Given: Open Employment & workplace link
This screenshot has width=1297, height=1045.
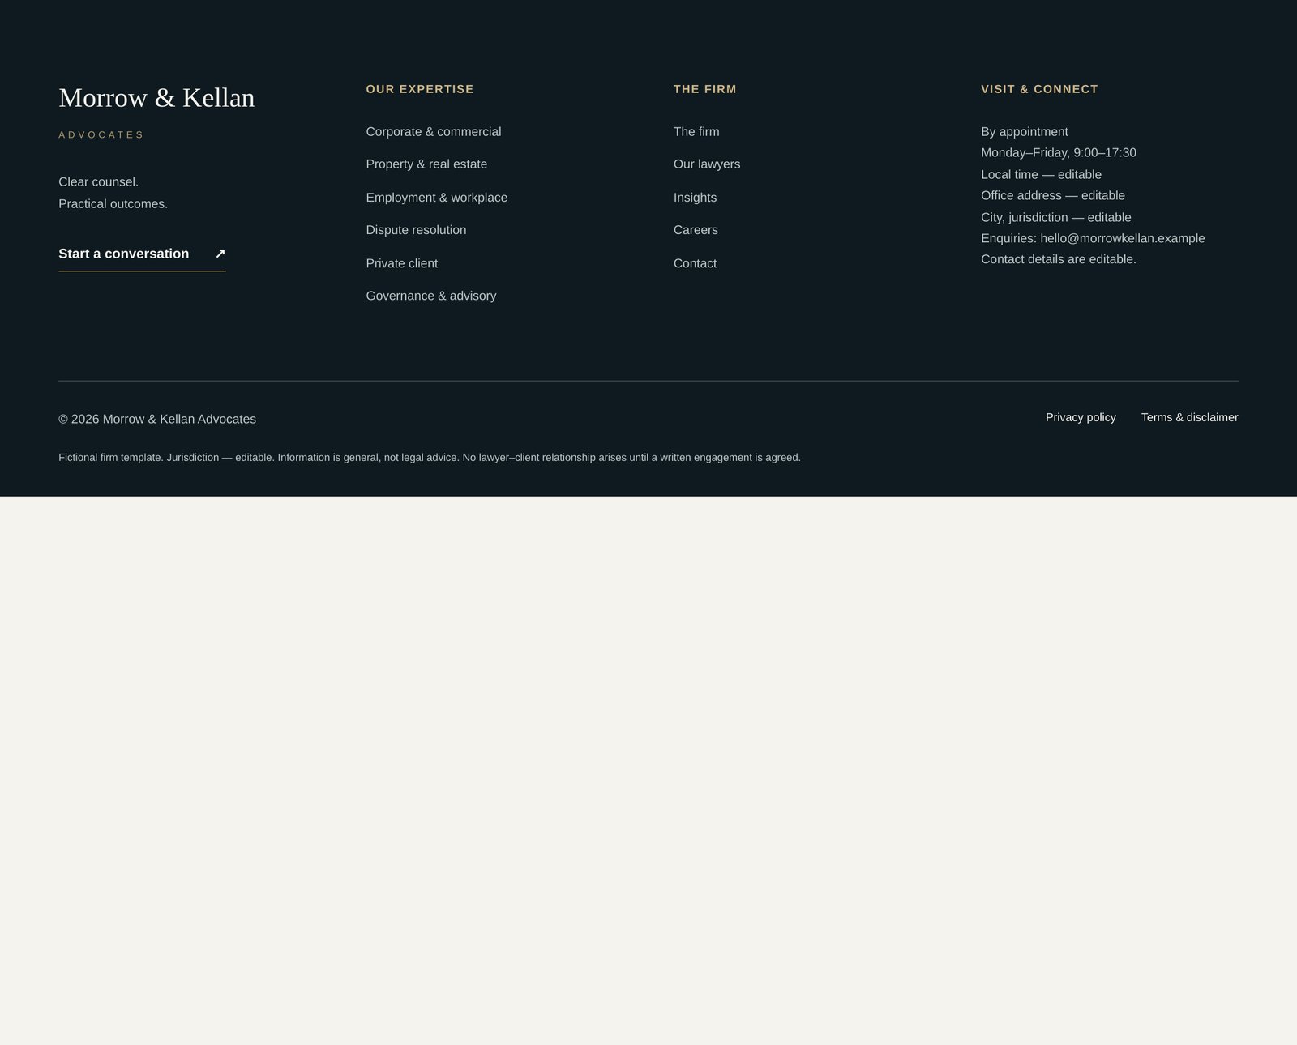Looking at the screenshot, I should pos(437,198).
